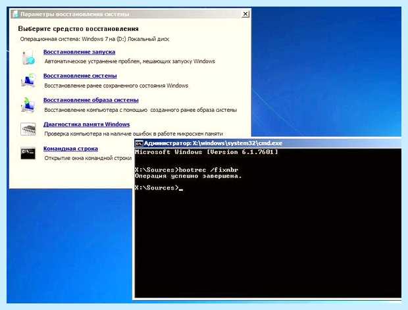Open the Восстановление системы link
408x310 pixels.
click(80, 76)
